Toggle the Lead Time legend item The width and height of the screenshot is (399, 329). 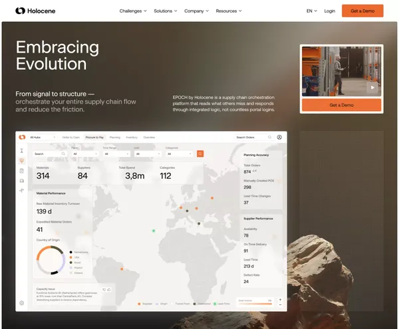[x=221, y=304]
